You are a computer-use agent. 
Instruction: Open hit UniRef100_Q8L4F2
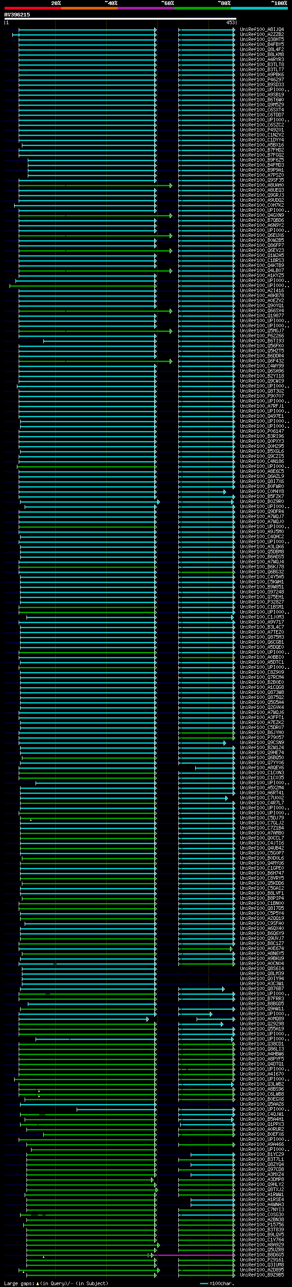[261, 49]
